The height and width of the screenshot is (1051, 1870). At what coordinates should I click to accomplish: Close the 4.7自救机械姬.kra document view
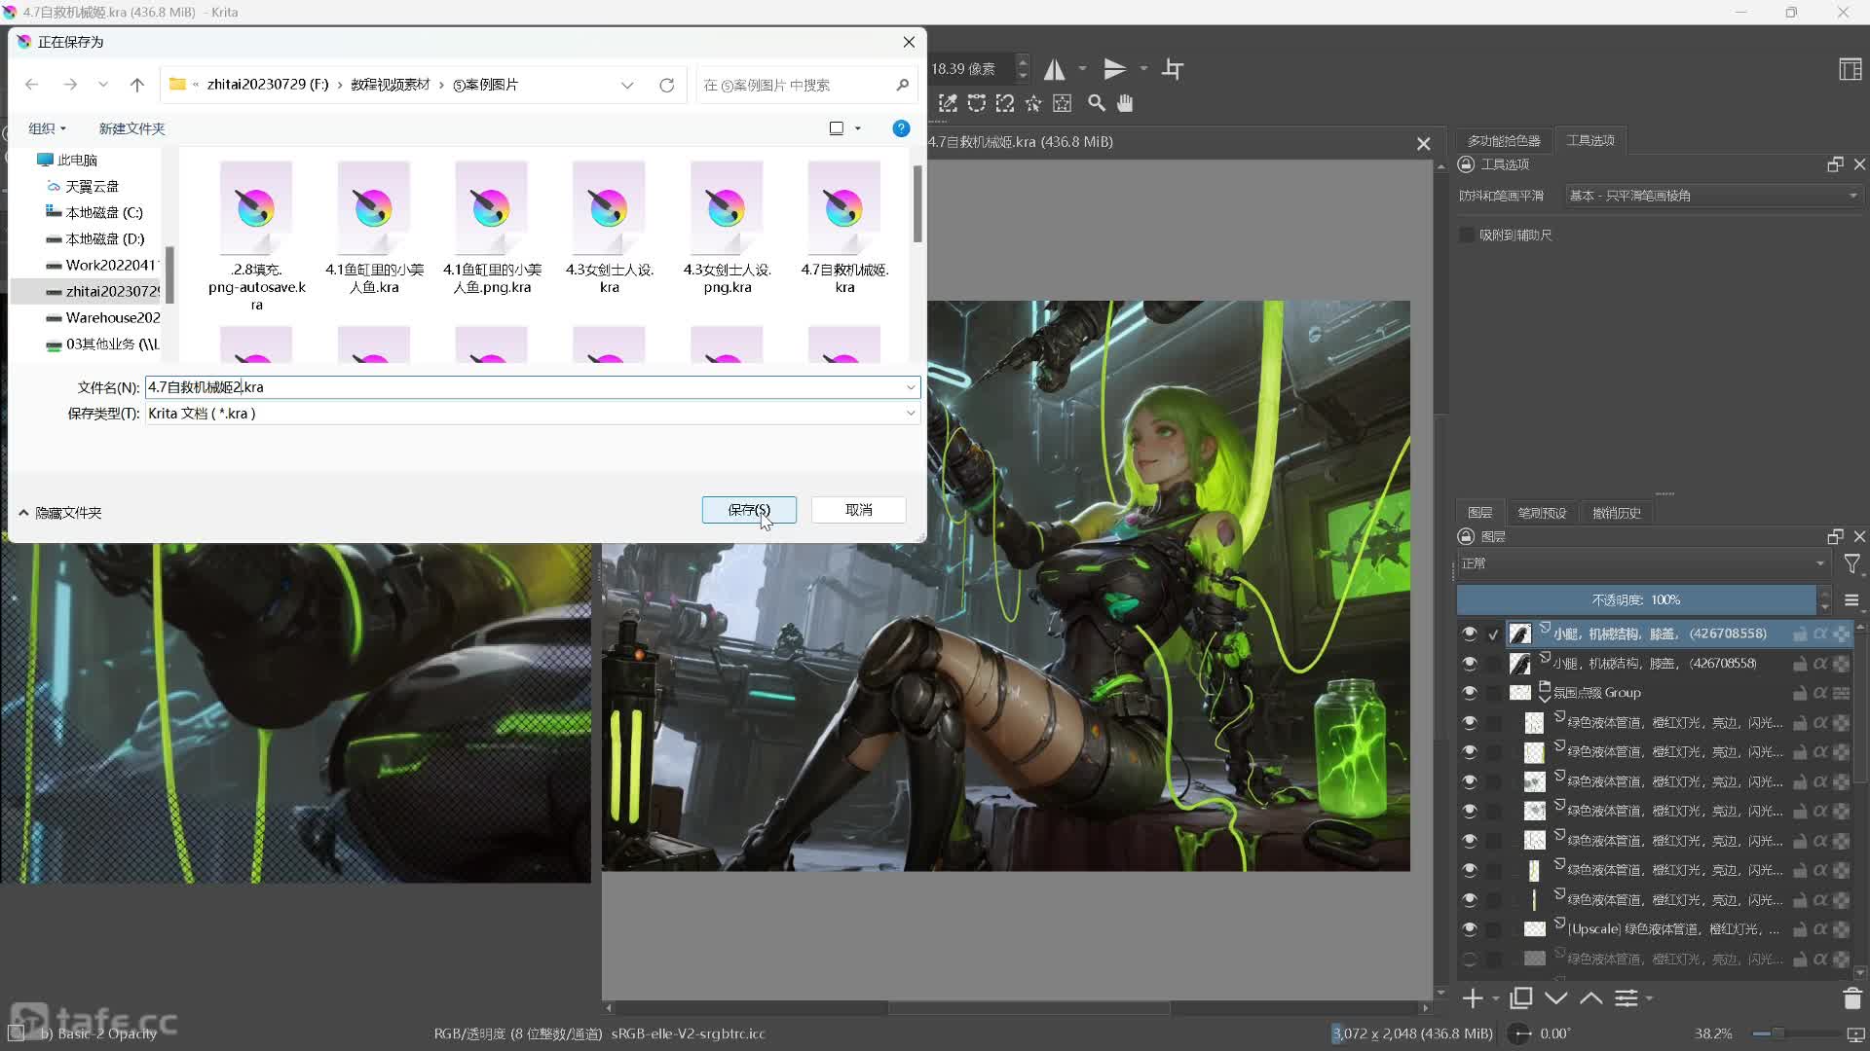click(1424, 144)
